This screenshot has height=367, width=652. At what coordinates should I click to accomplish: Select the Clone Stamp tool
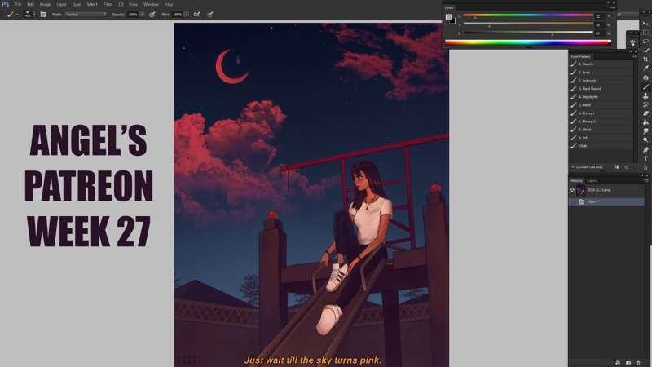pos(645,95)
